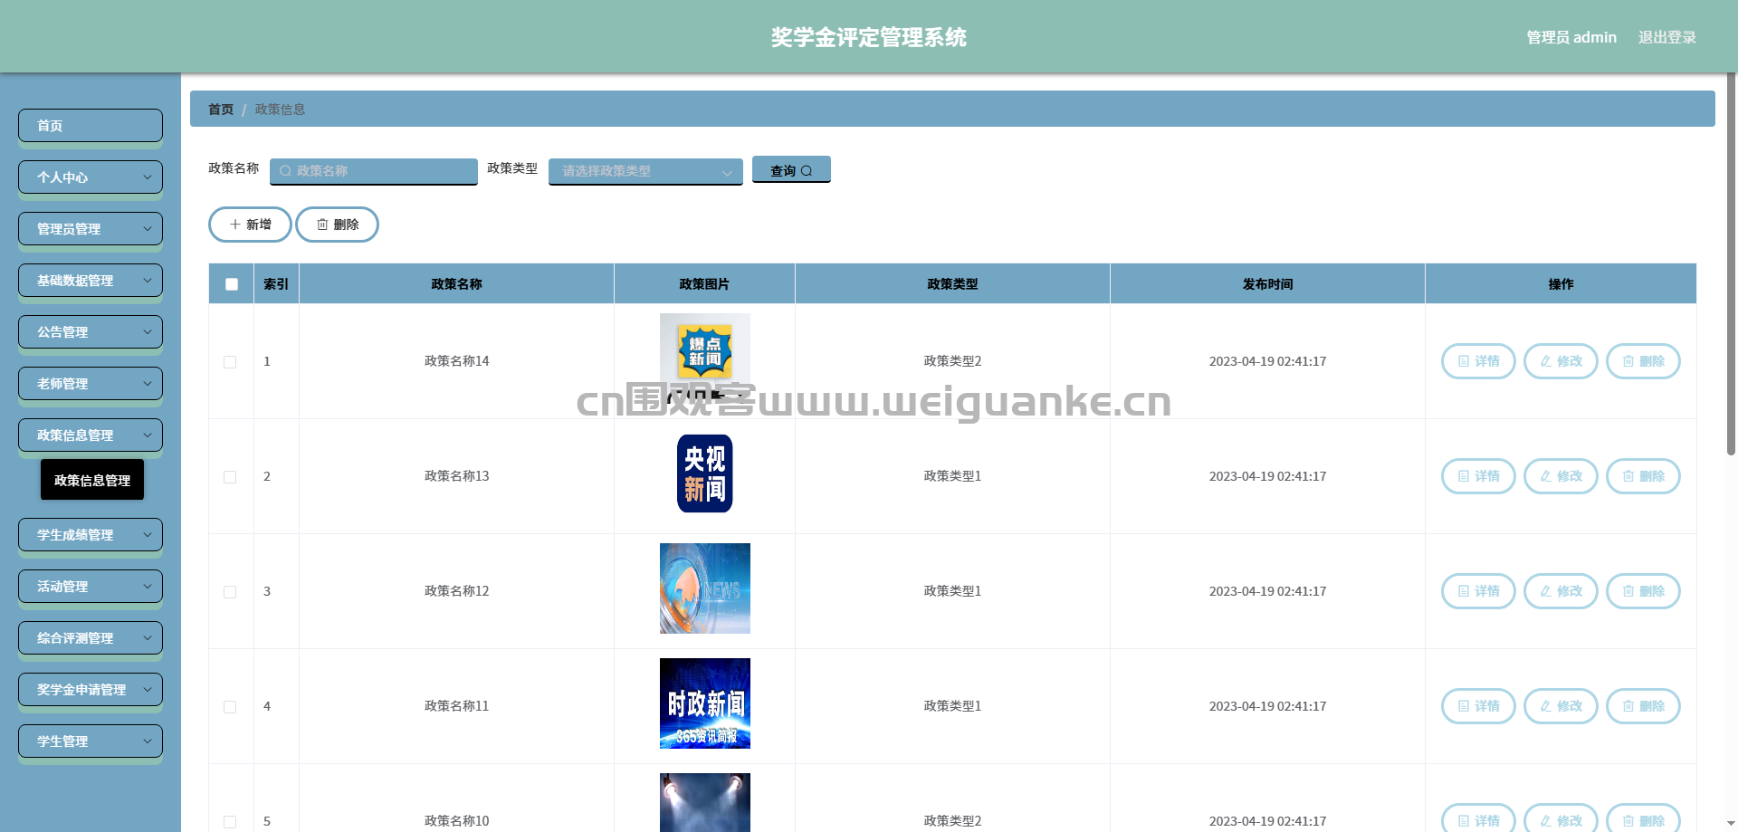
Task: Check the box for row 政策名称13
Action: (x=230, y=477)
